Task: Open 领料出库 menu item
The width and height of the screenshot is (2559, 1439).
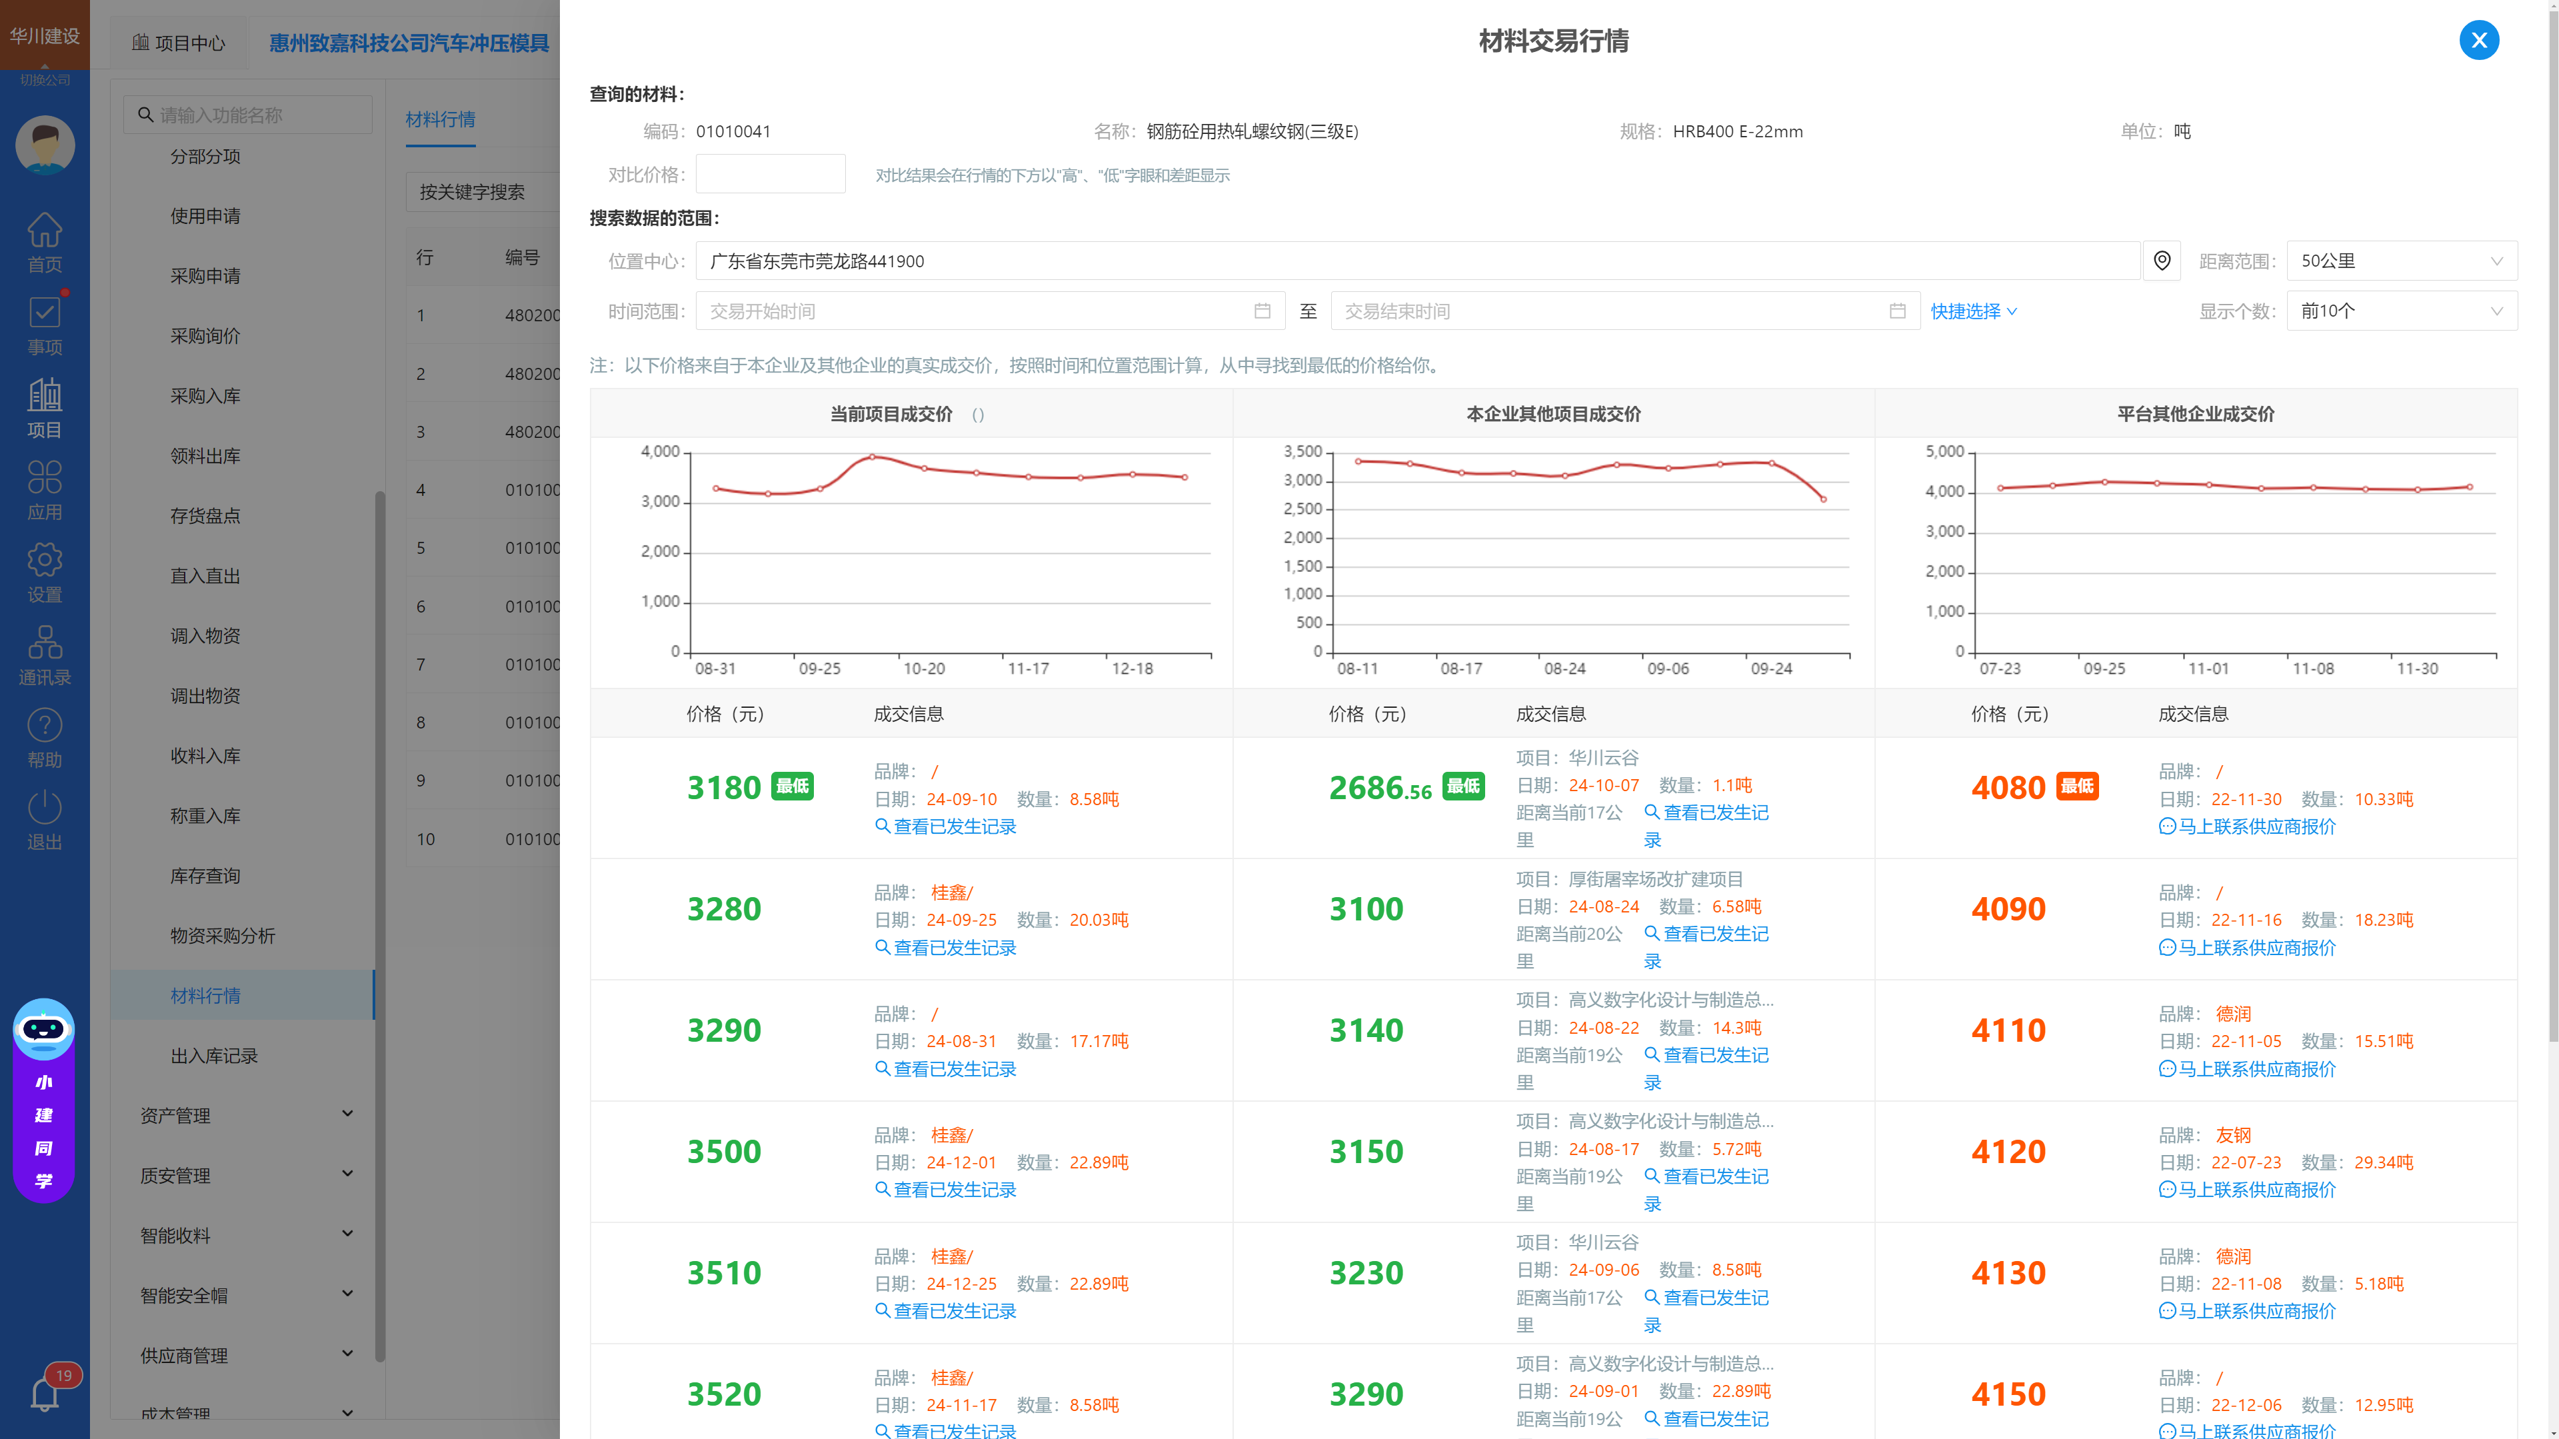Action: (x=205, y=456)
